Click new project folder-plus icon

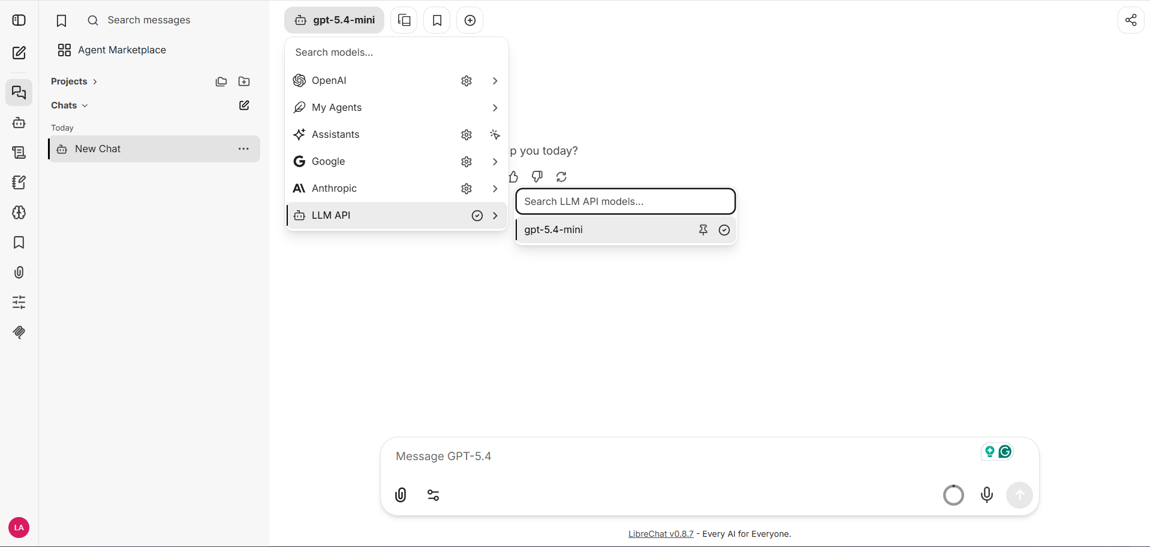pyautogui.click(x=244, y=81)
